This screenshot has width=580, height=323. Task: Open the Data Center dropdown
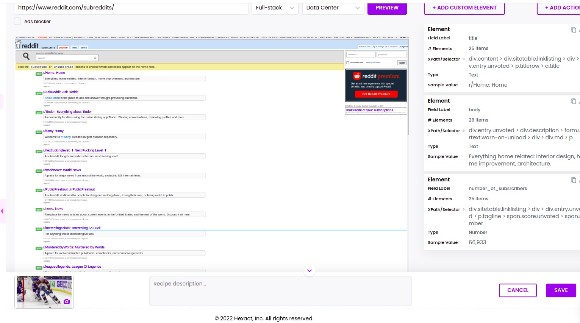point(333,8)
